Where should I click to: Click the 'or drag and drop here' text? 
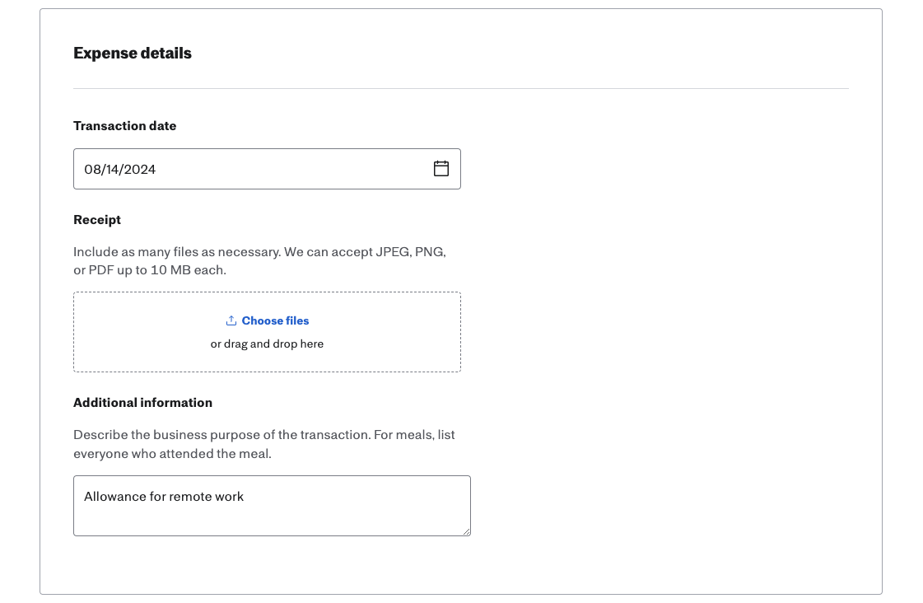pyautogui.click(x=267, y=344)
